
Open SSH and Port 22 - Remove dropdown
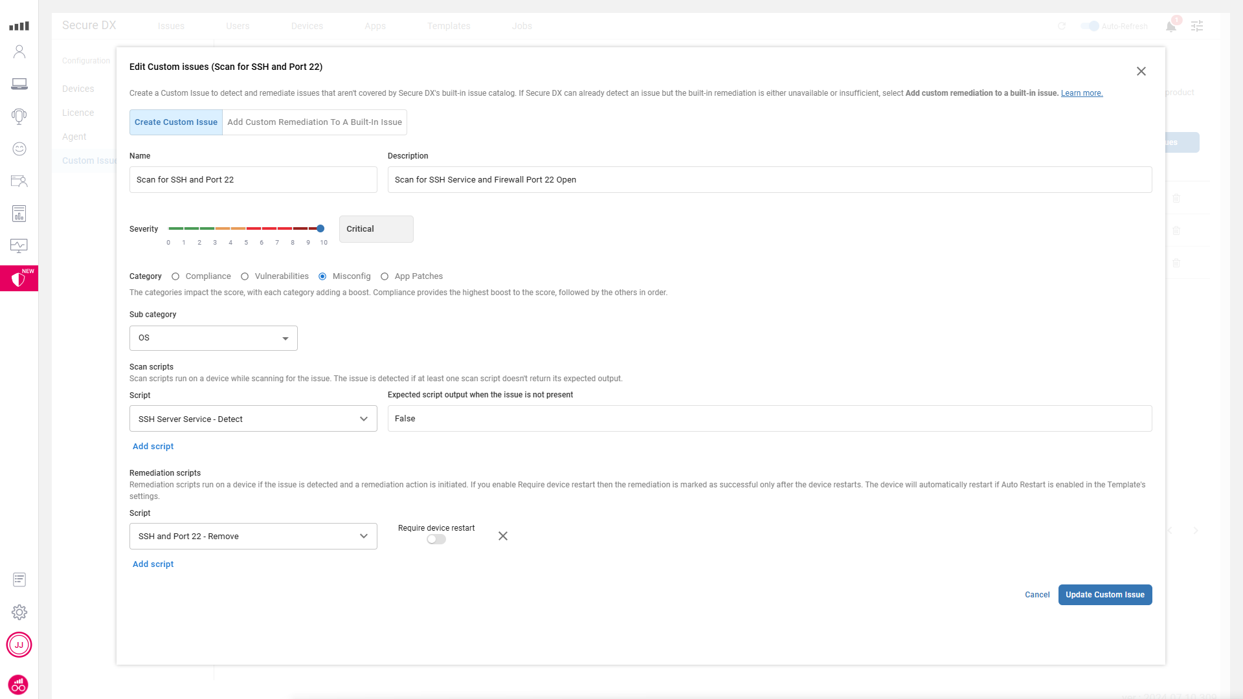(253, 537)
